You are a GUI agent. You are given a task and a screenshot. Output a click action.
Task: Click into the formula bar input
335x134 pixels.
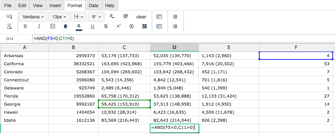tap(183, 38)
